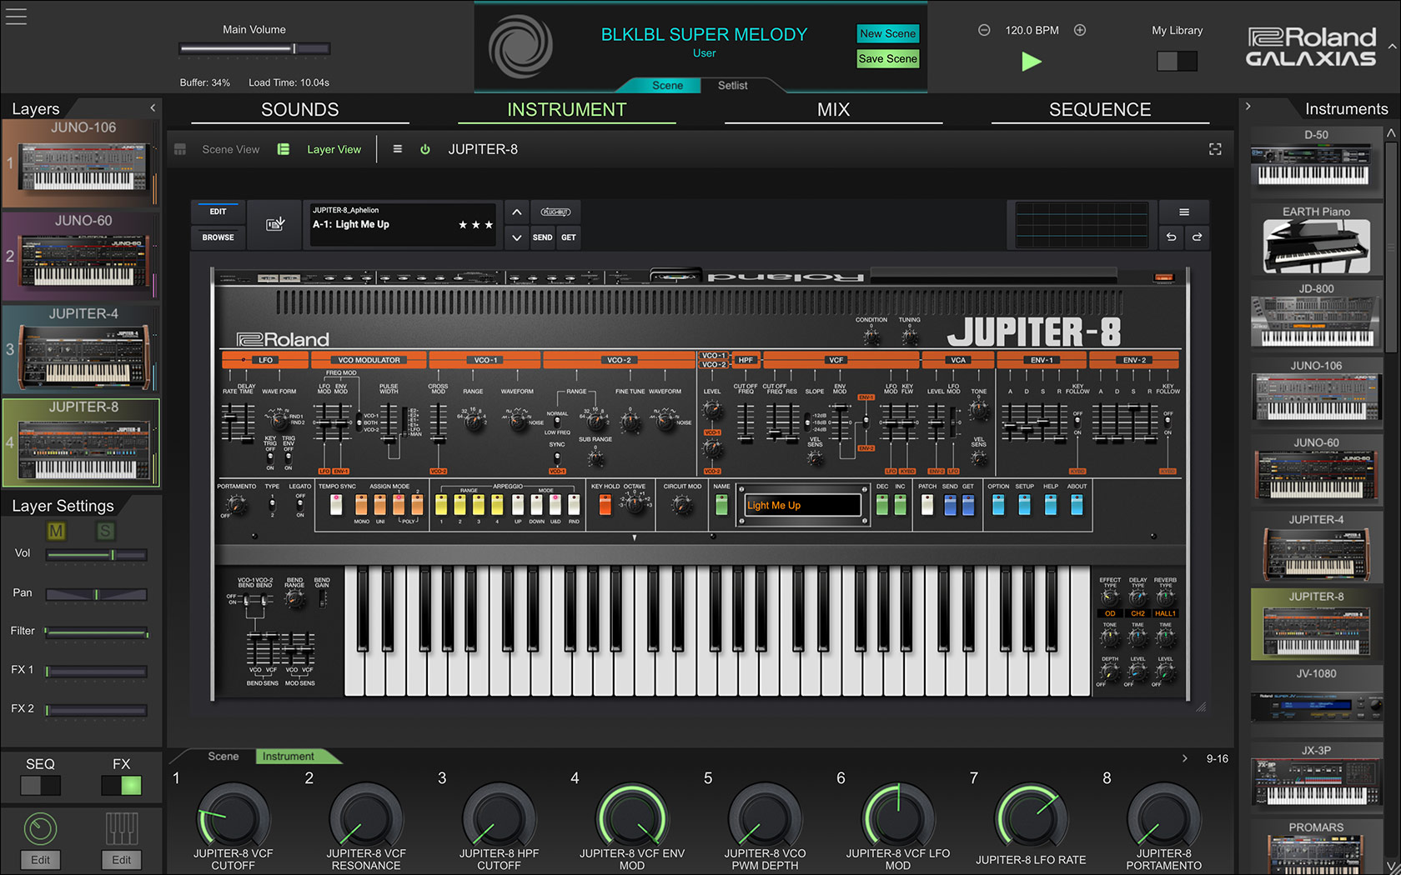Toggle the My Library switch
Screen dimensions: 1401x875
tap(1177, 61)
